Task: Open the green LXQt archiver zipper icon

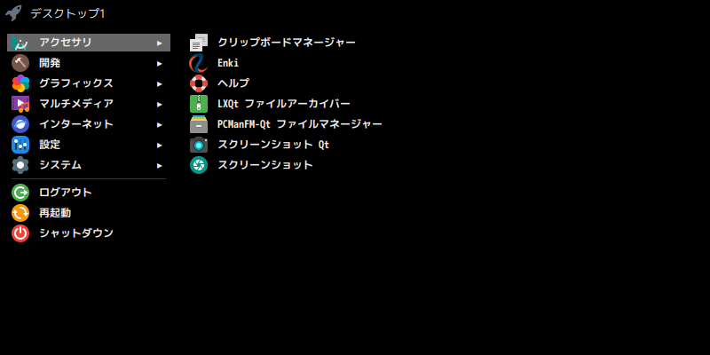Action: click(198, 104)
